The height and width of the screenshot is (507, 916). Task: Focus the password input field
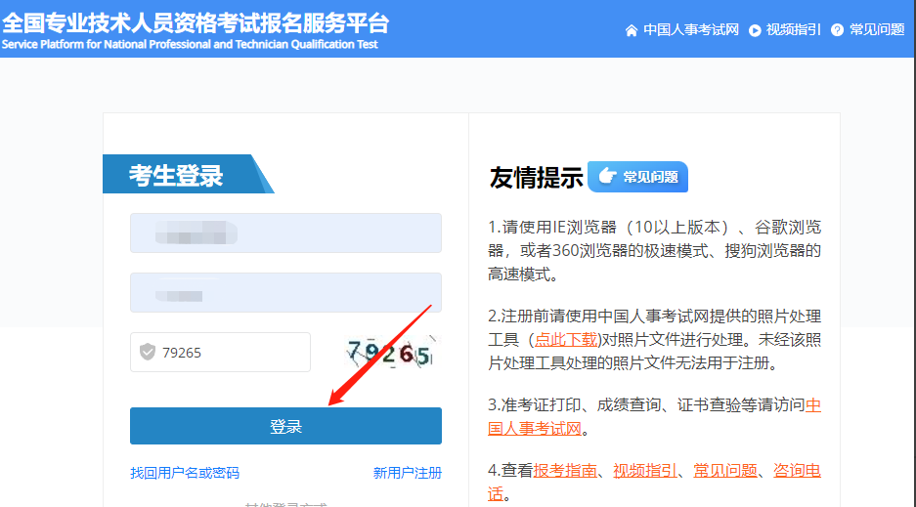285,293
